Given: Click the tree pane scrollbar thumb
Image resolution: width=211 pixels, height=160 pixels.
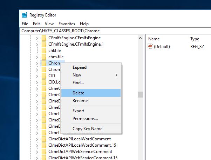Looking at the screenshot, I should [x=140, y=94].
